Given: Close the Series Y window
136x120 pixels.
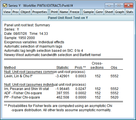Looking at the screenshot, I should [x=129, y=5].
